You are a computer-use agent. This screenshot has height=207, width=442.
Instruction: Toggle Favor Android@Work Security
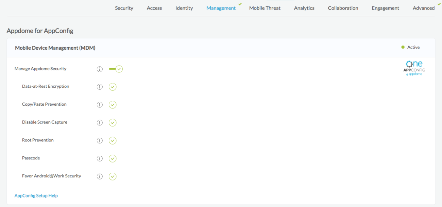(x=113, y=176)
